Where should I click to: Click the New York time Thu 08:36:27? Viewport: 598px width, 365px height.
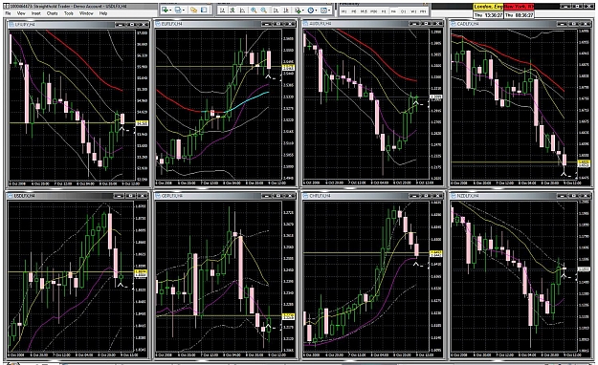tap(519, 14)
